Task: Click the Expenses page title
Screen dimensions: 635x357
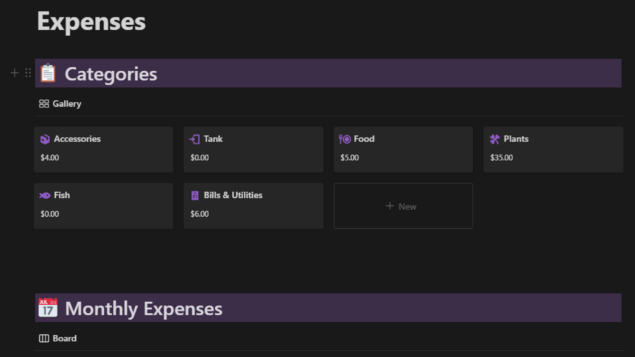Action: [x=92, y=21]
